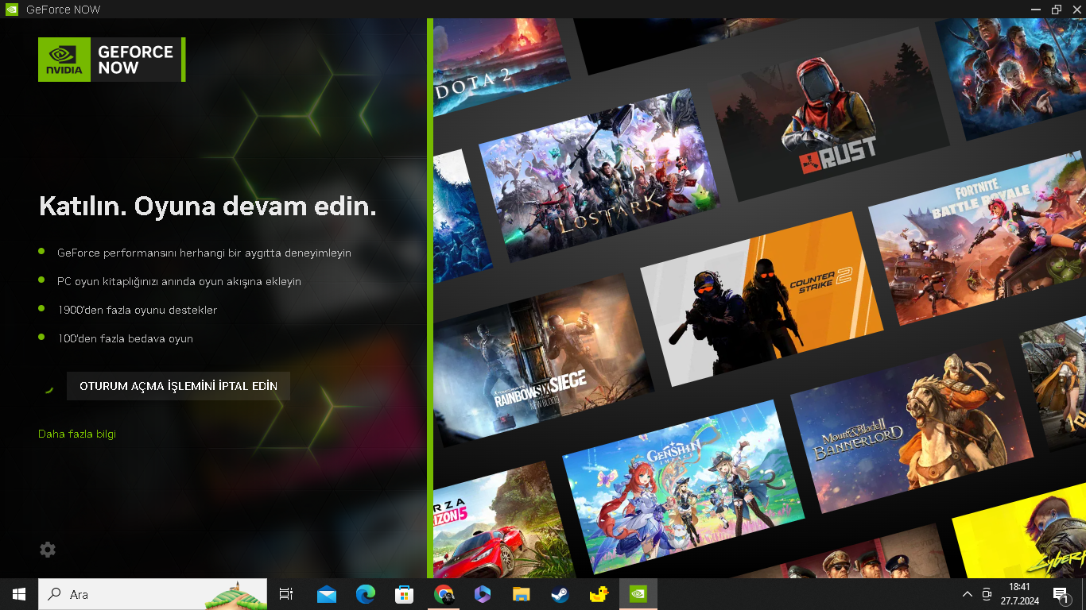Open the notification center icon
Viewport: 1086px width, 610px height.
pyautogui.click(x=1061, y=594)
